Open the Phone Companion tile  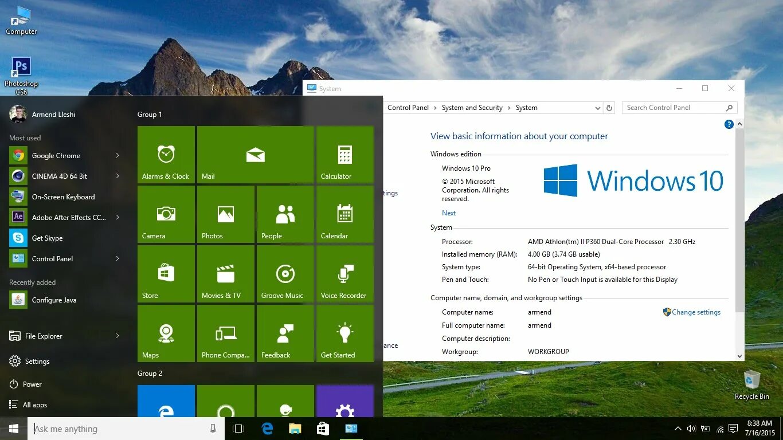[x=226, y=333]
